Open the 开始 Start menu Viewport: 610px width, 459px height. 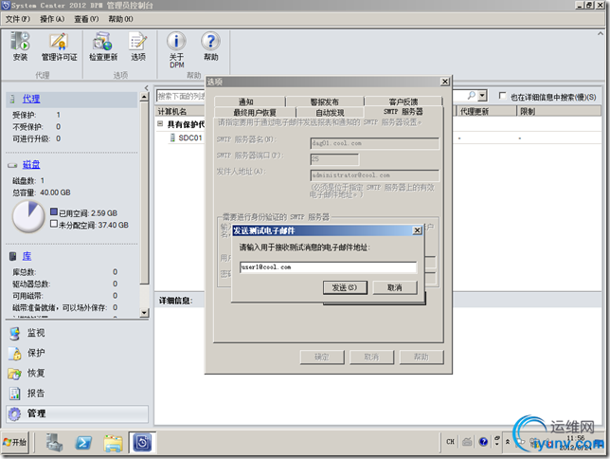[15, 442]
